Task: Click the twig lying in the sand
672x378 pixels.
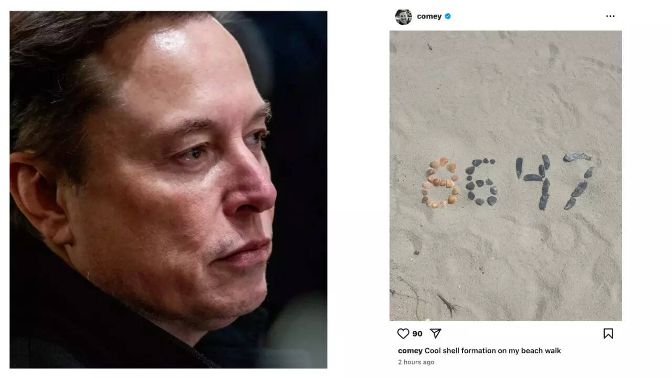Action: (447, 303)
